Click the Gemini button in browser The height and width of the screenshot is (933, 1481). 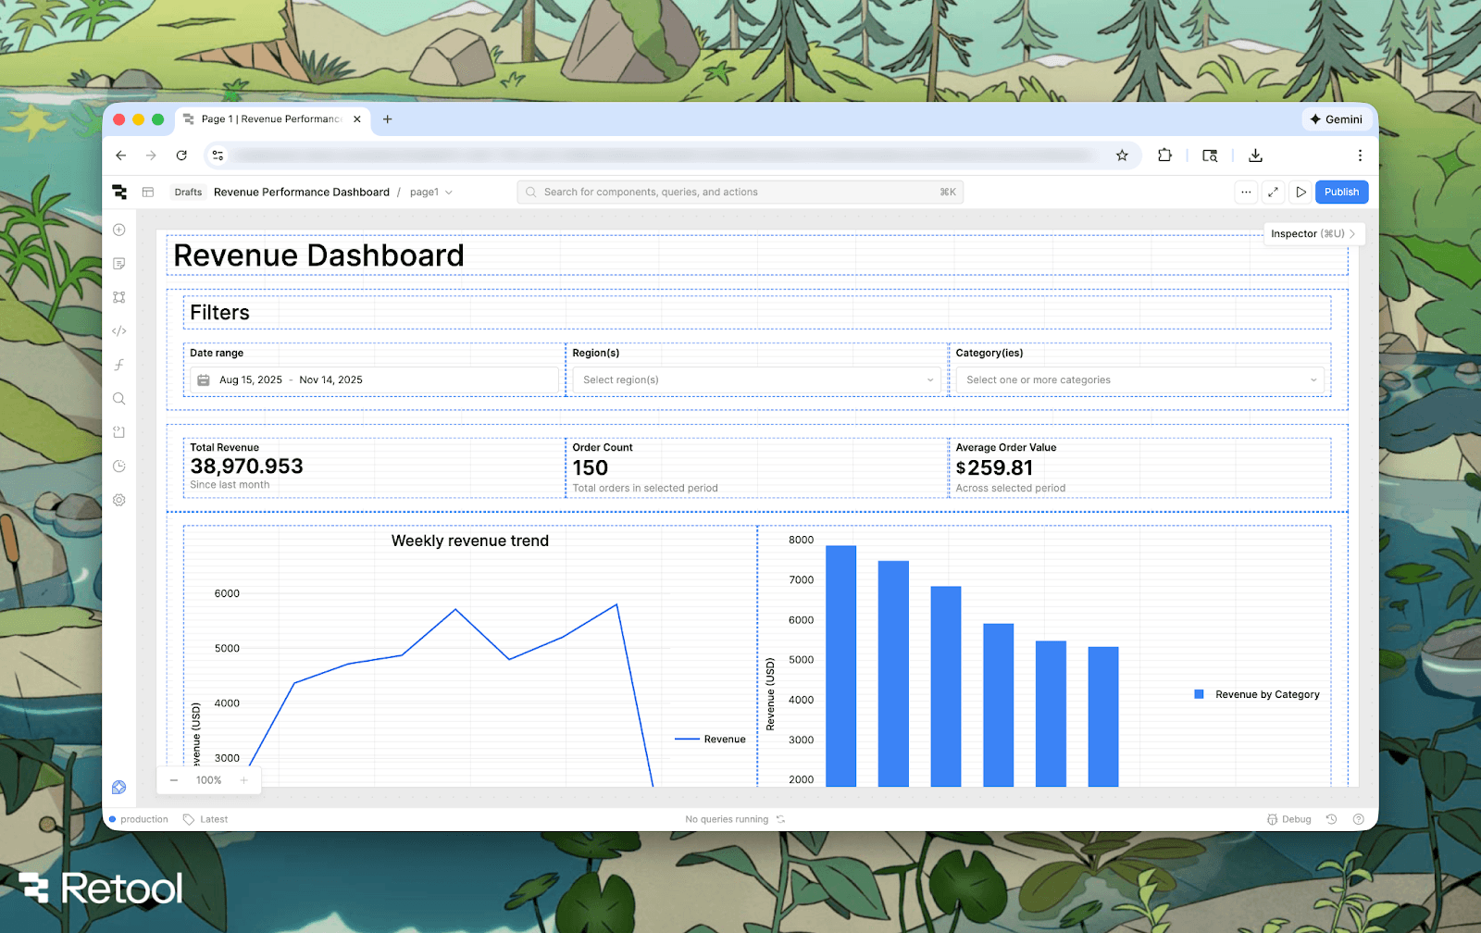[1336, 119]
